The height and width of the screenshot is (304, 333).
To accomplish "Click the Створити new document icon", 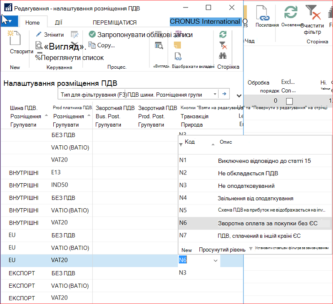I will (x=15, y=38).
